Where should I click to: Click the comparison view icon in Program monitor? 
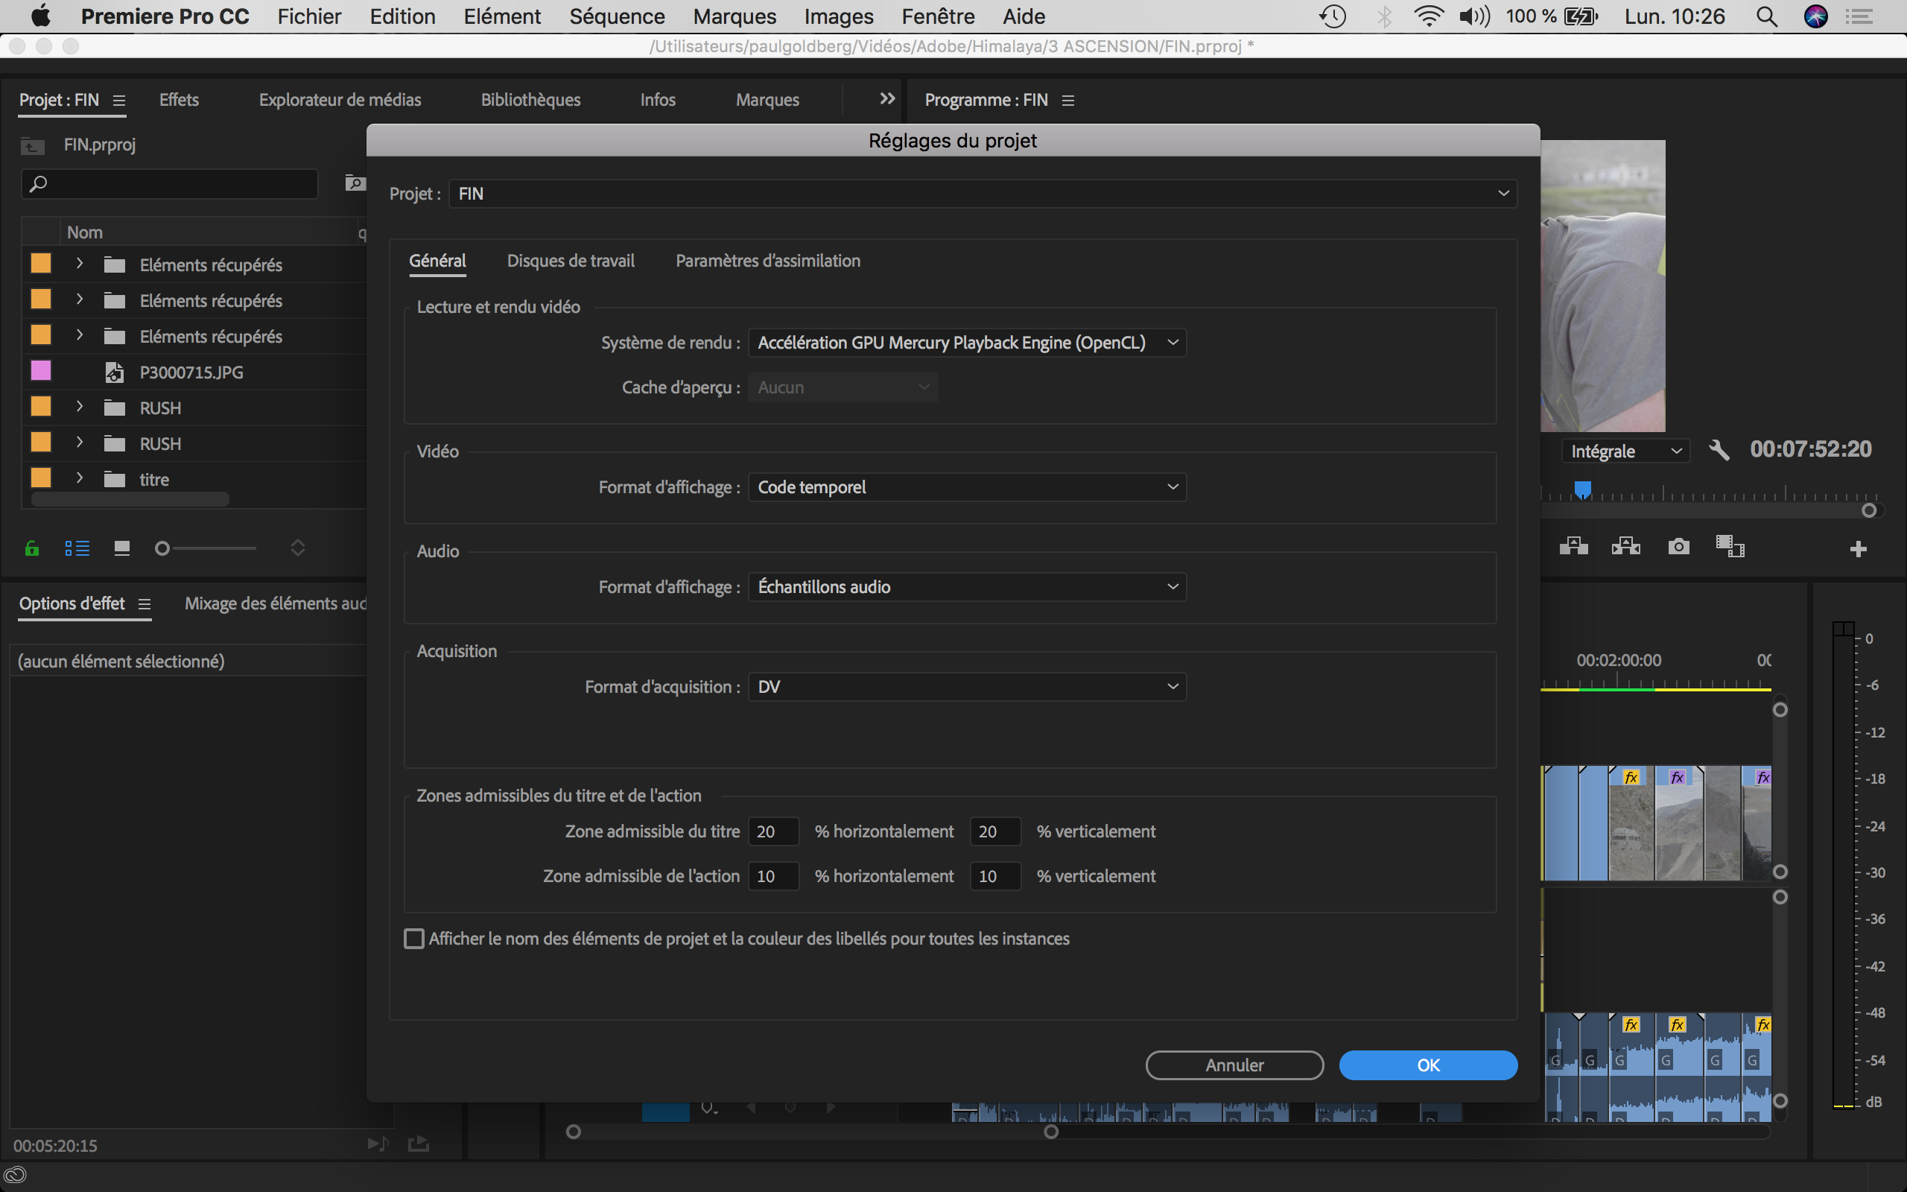pos(1730,546)
